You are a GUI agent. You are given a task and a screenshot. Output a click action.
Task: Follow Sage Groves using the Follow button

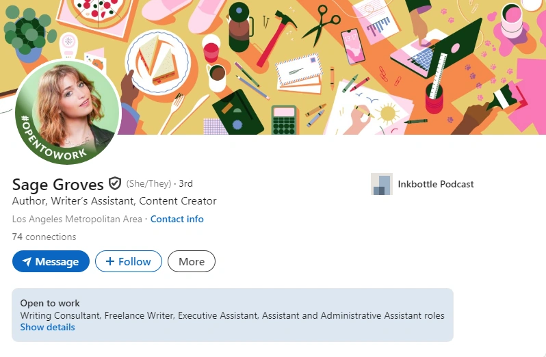click(x=129, y=262)
